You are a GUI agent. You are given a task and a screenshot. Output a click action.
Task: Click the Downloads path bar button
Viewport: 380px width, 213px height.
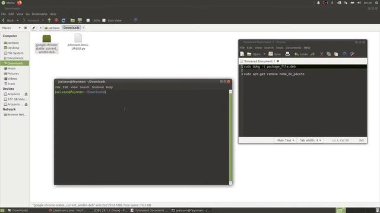coord(71,28)
